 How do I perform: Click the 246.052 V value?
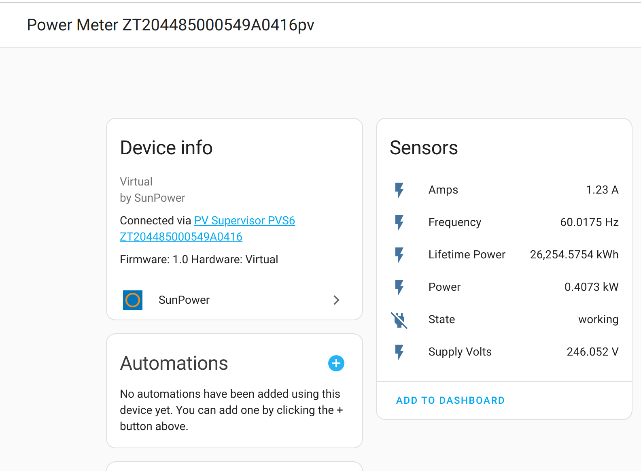tap(592, 352)
